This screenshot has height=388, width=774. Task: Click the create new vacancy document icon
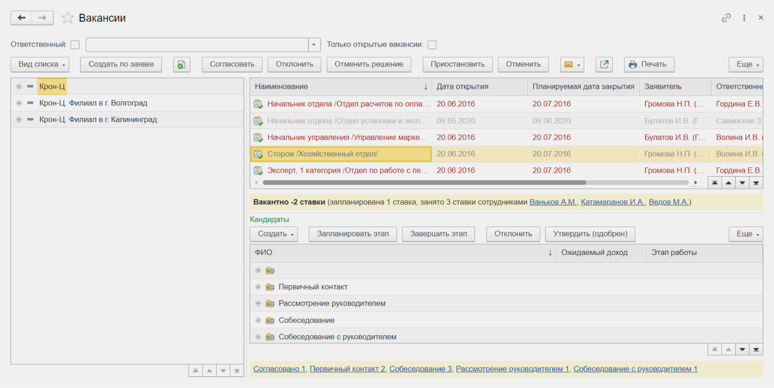[x=181, y=64]
